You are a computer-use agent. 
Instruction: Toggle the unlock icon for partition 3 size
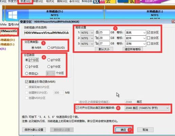coord(97,43)
